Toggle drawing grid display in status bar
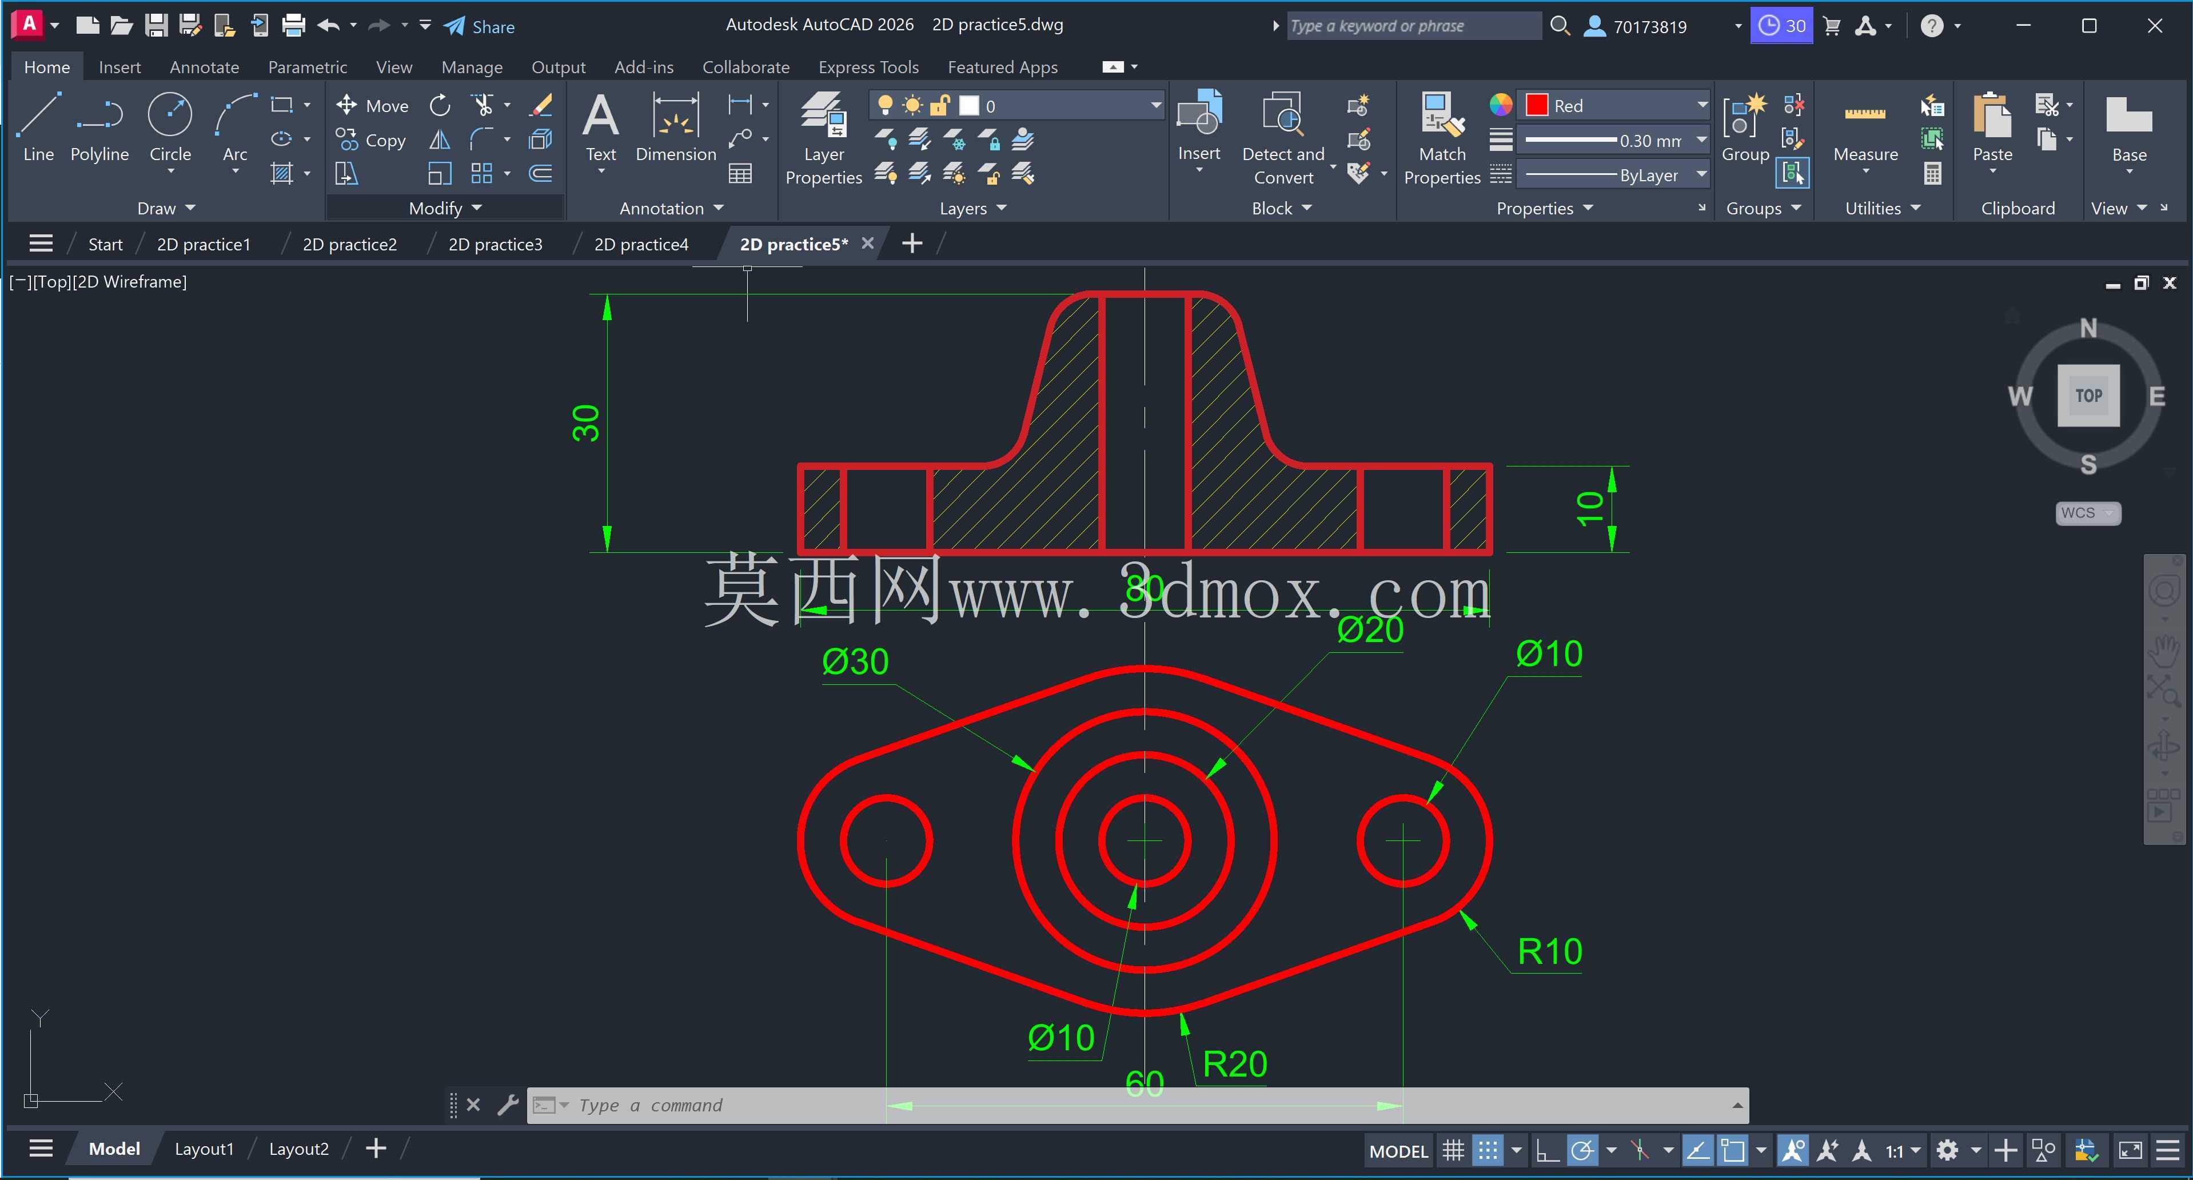Image resolution: width=2193 pixels, height=1180 pixels. click(x=1453, y=1151)
